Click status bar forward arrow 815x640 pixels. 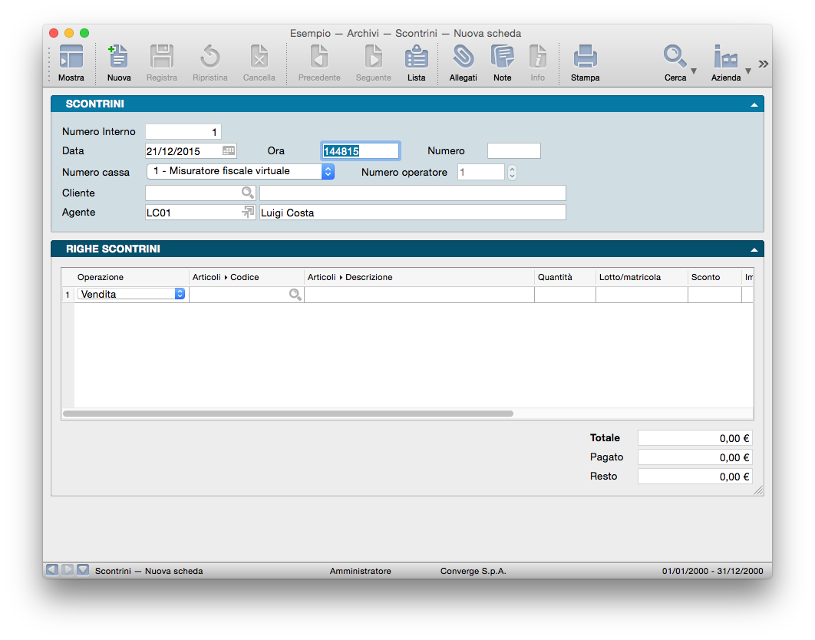(x=68, y=570)
